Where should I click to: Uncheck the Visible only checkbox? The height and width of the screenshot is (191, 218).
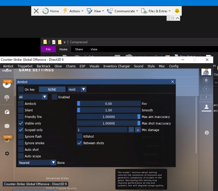[21, 123]
